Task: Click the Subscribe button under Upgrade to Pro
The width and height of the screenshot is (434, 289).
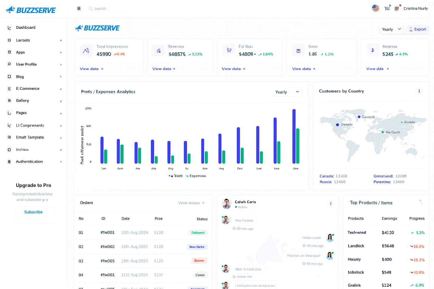Action: 33,212
